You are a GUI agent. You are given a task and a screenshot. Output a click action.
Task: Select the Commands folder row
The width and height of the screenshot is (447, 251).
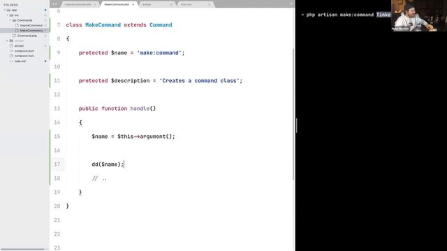(24, 20)
